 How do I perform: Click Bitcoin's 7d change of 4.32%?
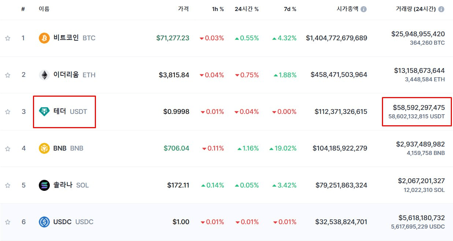(x=285, y=38)
